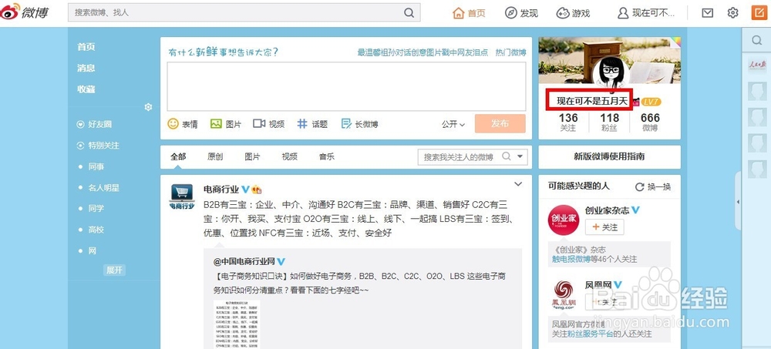Screen dimensions: 771x349
Task: Open 新版微博使用指南 guide
Action: pos(609,157)
